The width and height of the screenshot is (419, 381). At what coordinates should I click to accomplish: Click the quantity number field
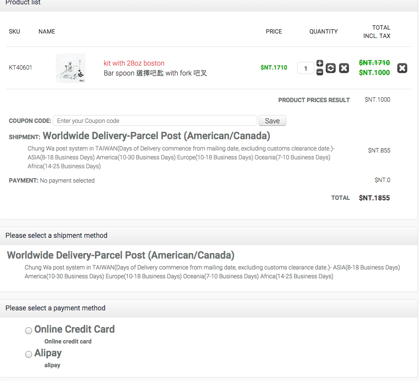click(305, 68)
